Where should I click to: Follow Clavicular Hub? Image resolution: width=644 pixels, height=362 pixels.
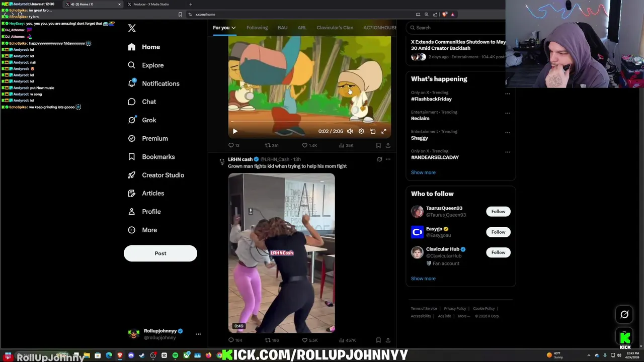click(498, 252)
